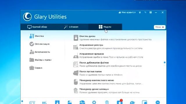Screen dimensions: 186x104
Task: Launch Менеджер деинсталляции link
Action: point(94,89)
